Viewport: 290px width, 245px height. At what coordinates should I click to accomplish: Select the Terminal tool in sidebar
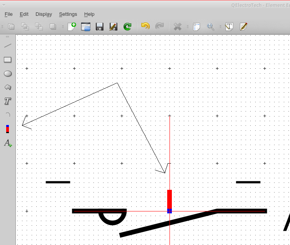point(8,129)
